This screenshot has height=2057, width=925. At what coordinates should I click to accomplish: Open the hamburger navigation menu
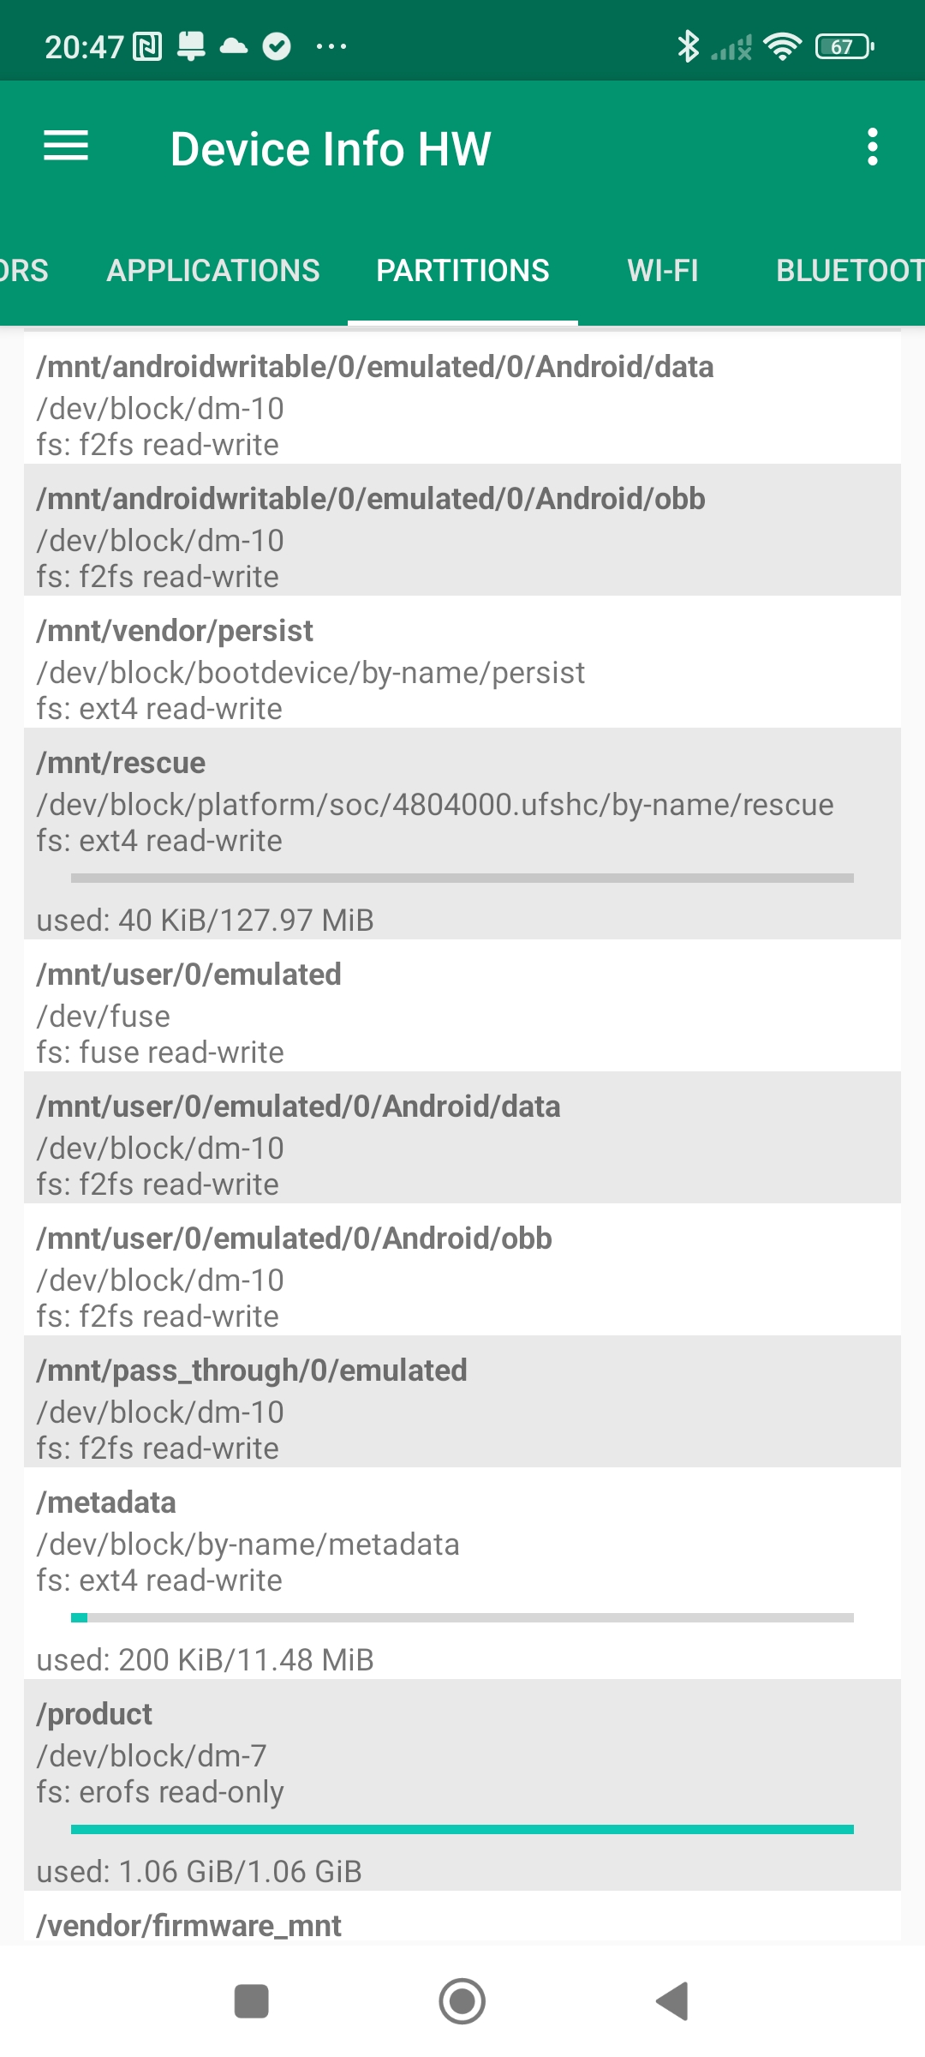tap(66, 147)
